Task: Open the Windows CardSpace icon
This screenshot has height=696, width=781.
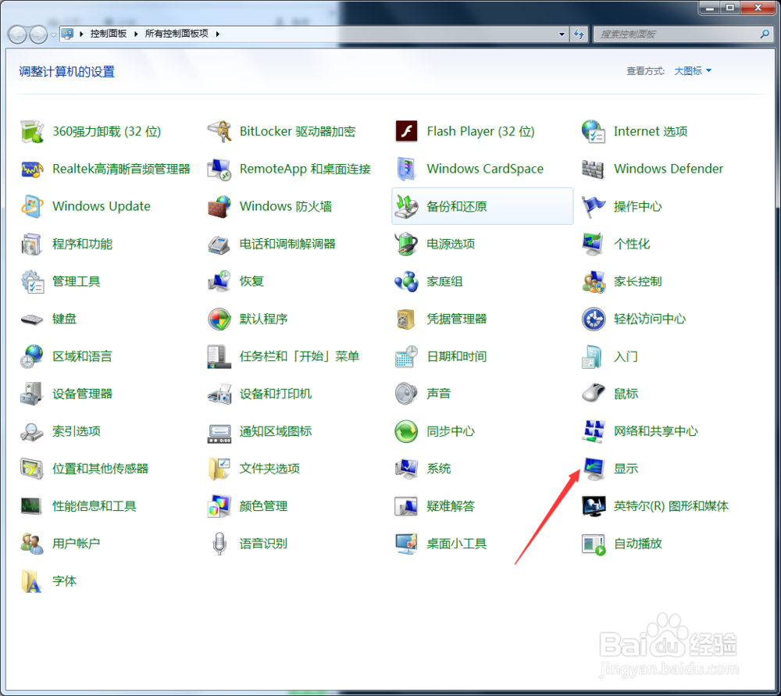Action: (406, 169)
